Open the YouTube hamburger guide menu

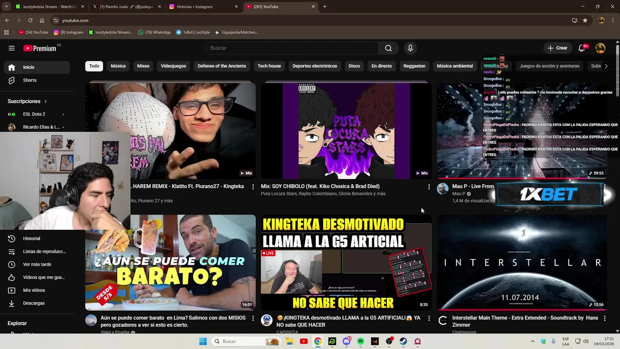click(x=12, y=48)
